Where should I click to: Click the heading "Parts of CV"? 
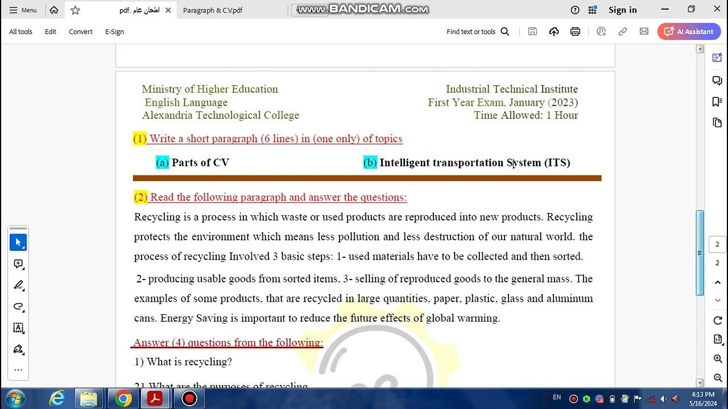tap(200, 162)
